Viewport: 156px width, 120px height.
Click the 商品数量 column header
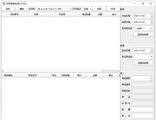click(86, 14)
